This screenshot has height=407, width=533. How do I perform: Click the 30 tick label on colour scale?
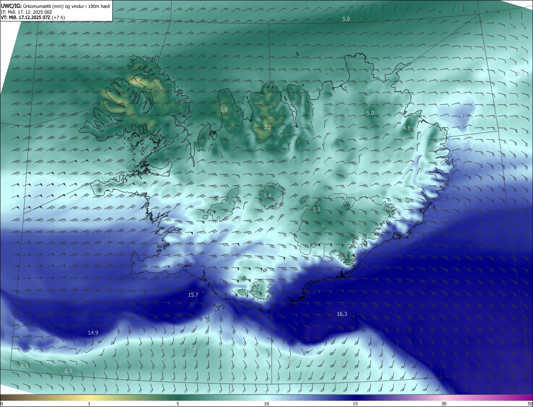[x=444, y=404]
